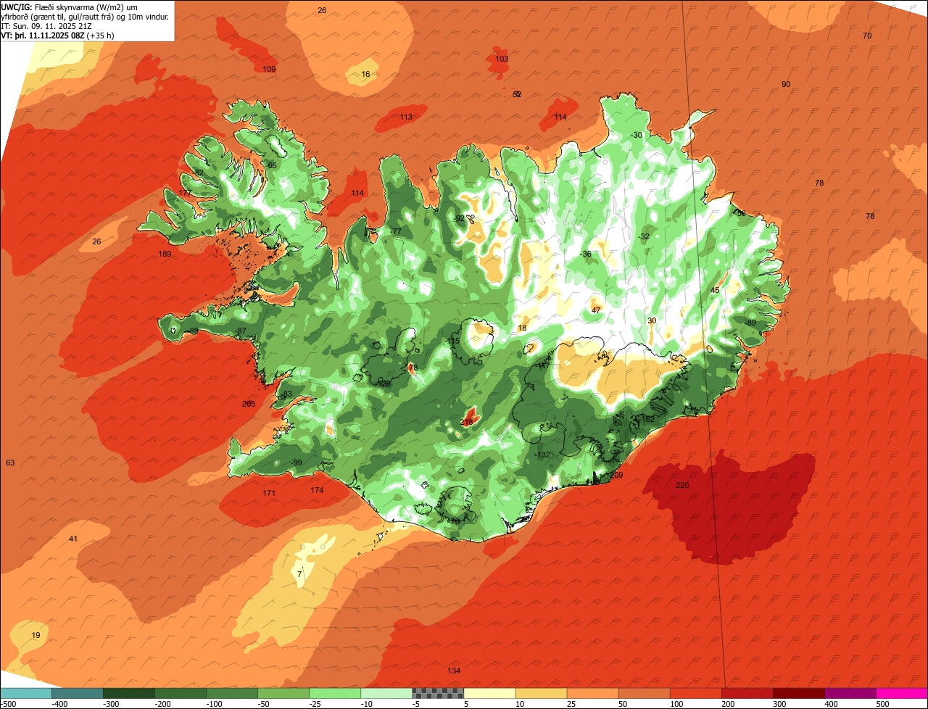Click the '300' label on the color scale
The width and height of the screenshot is (928, 709).
click(x=779, y=704)
